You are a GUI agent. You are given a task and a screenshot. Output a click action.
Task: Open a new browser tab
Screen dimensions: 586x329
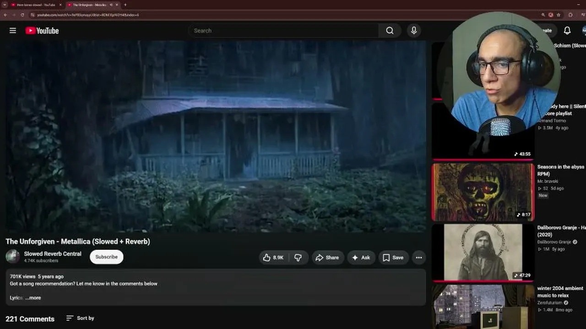[x=125, y=5]
